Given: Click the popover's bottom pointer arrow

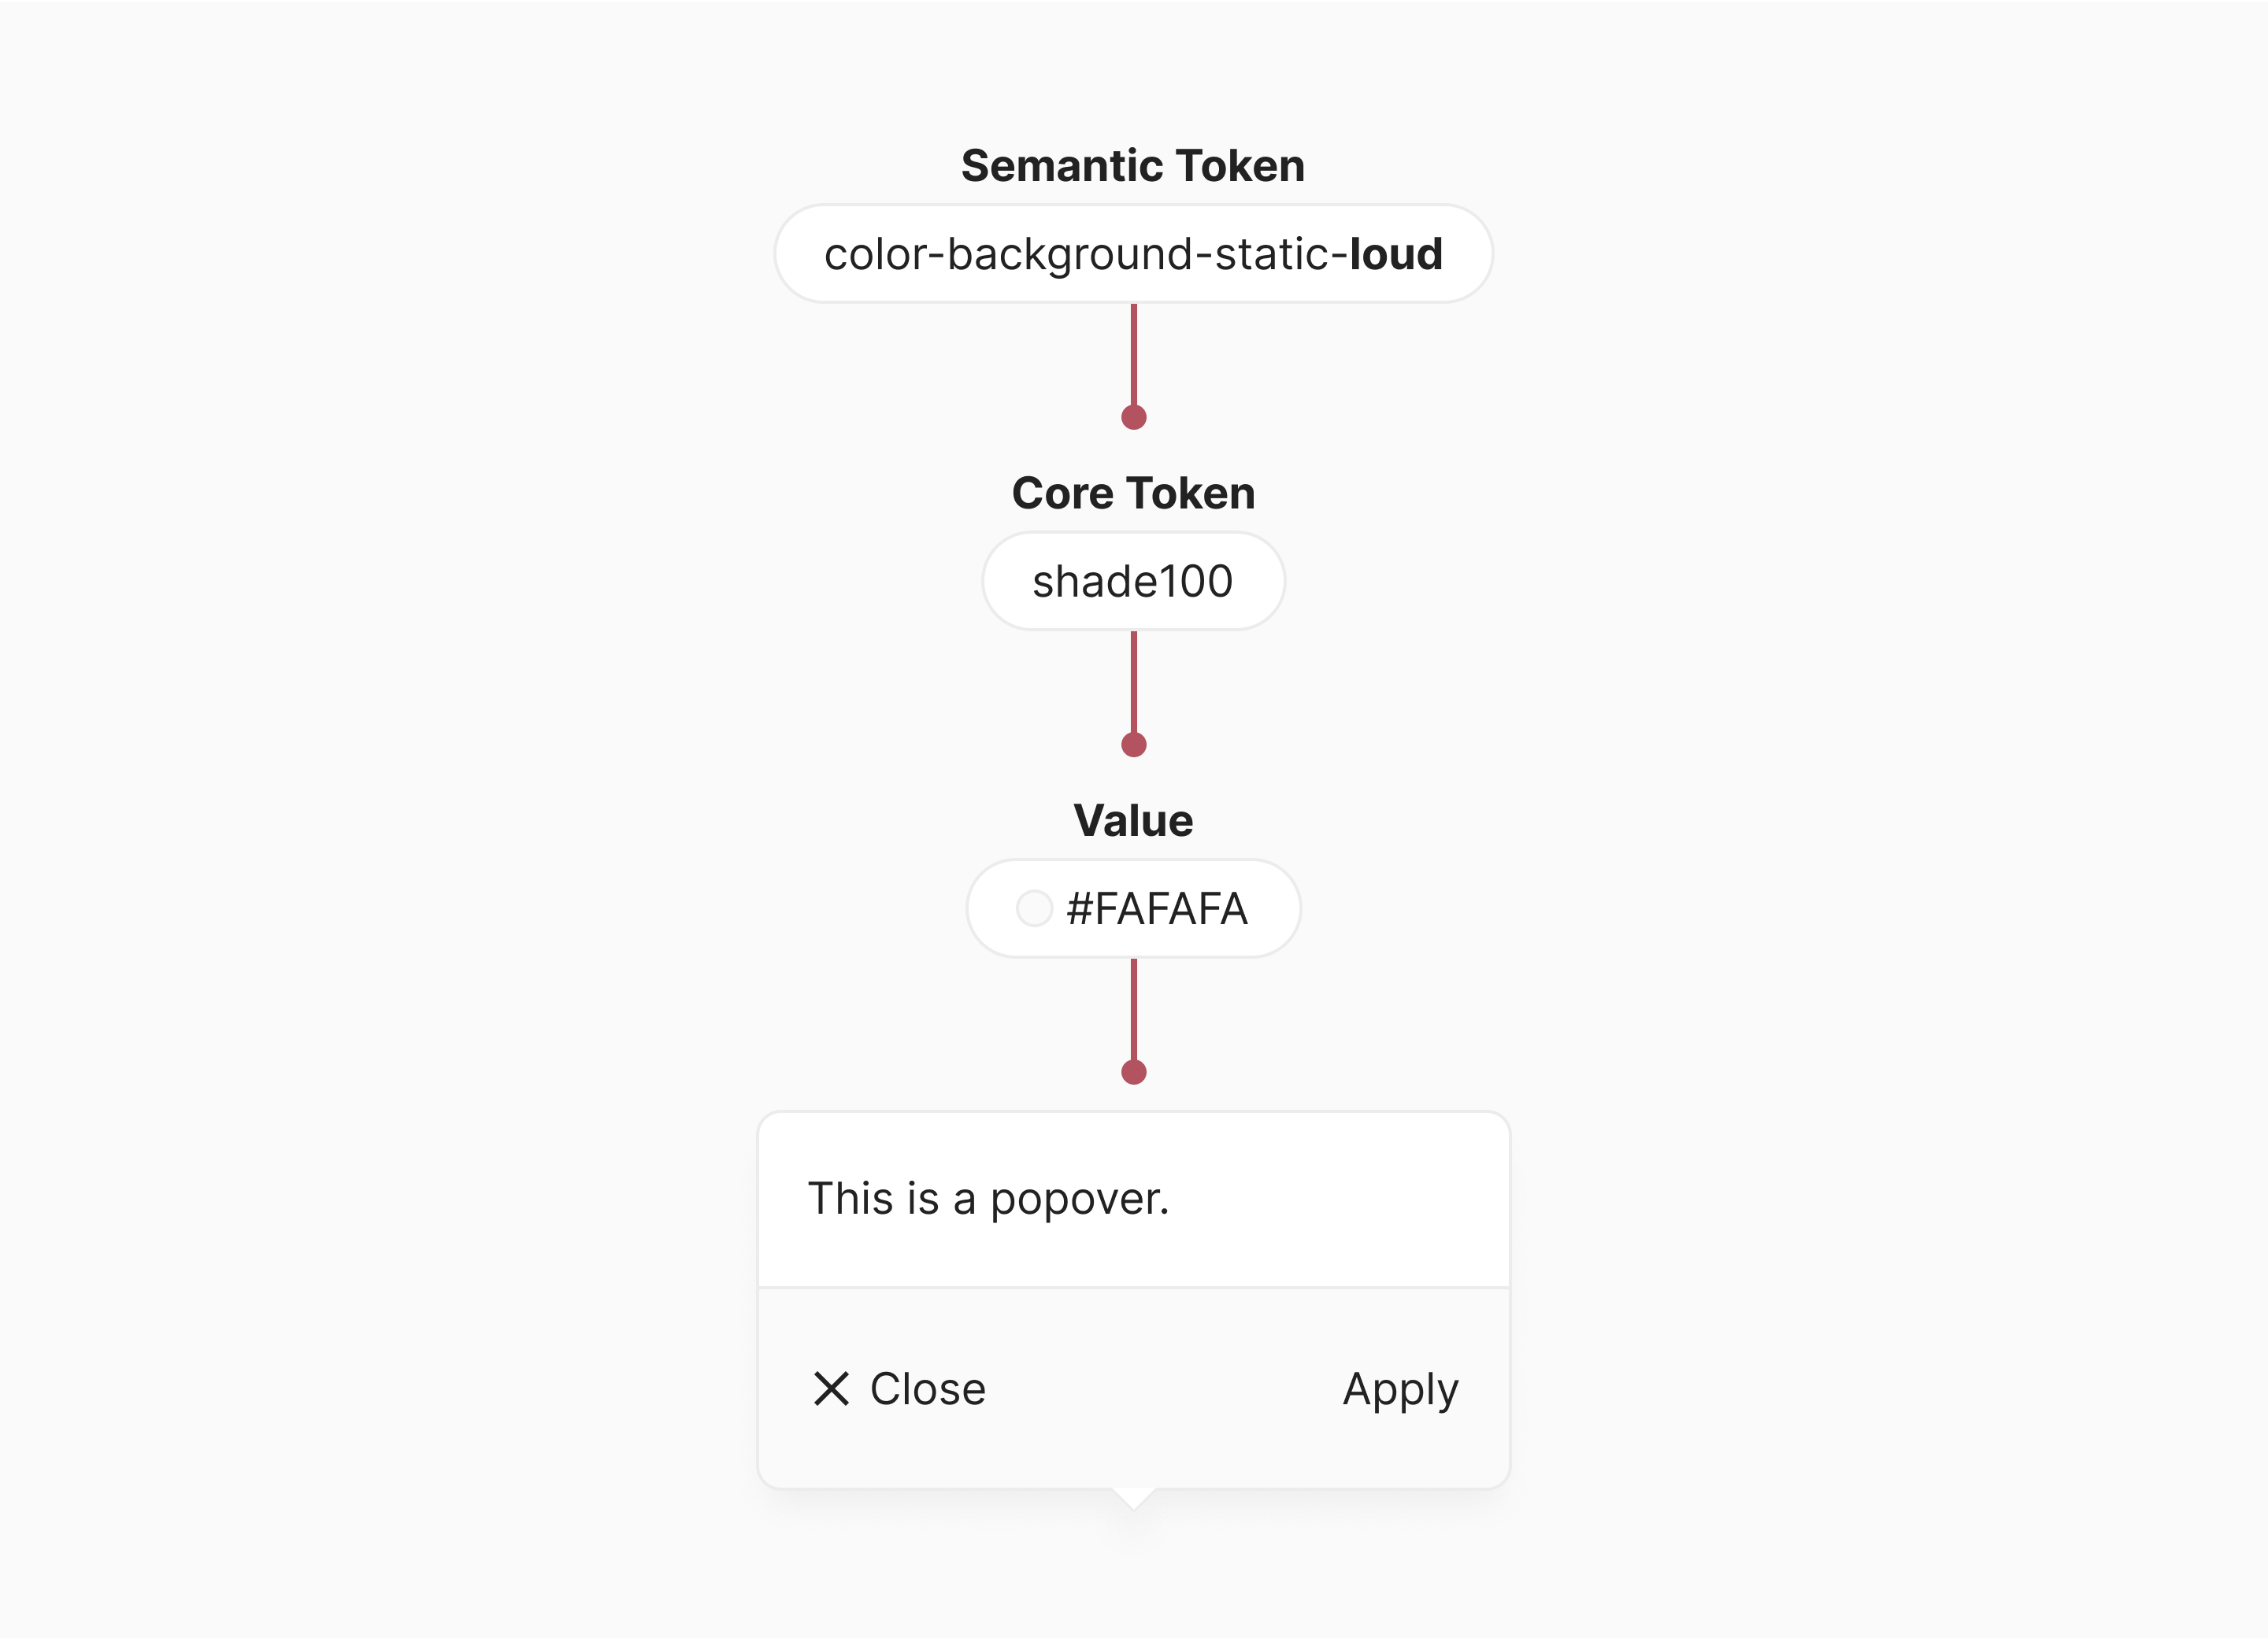Looking at the screenshot, I should point(1134,1497).
